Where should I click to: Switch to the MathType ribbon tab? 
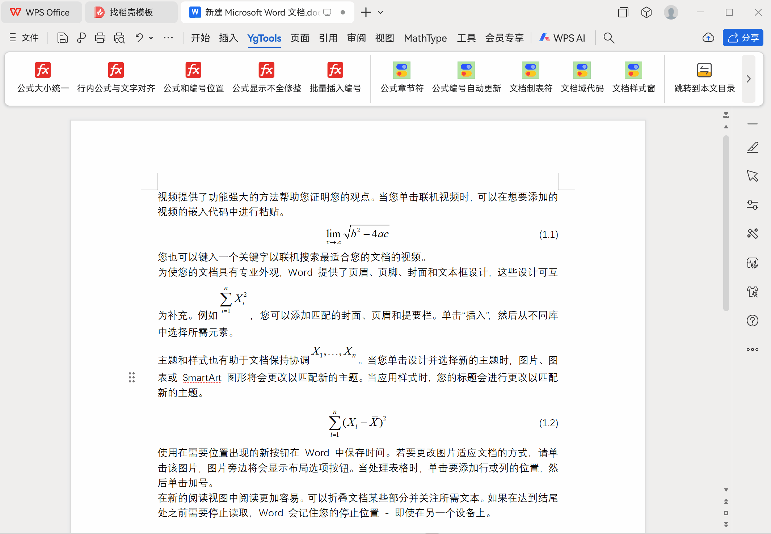425,38
